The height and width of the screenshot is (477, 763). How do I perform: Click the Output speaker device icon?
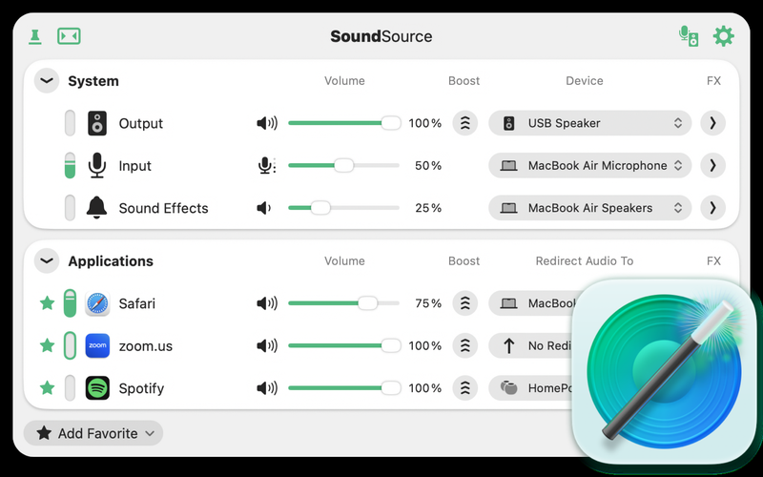click(97, 123)
